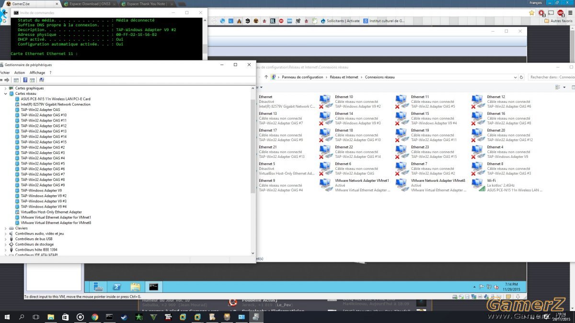Click Panneau de configuration in address breadcrumb
Image resolution: width=575 pixels, height=323 pixels.
pos(302,77)
